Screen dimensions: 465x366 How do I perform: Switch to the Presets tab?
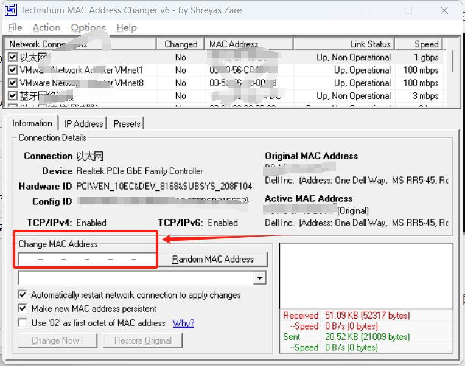[127, 124]
